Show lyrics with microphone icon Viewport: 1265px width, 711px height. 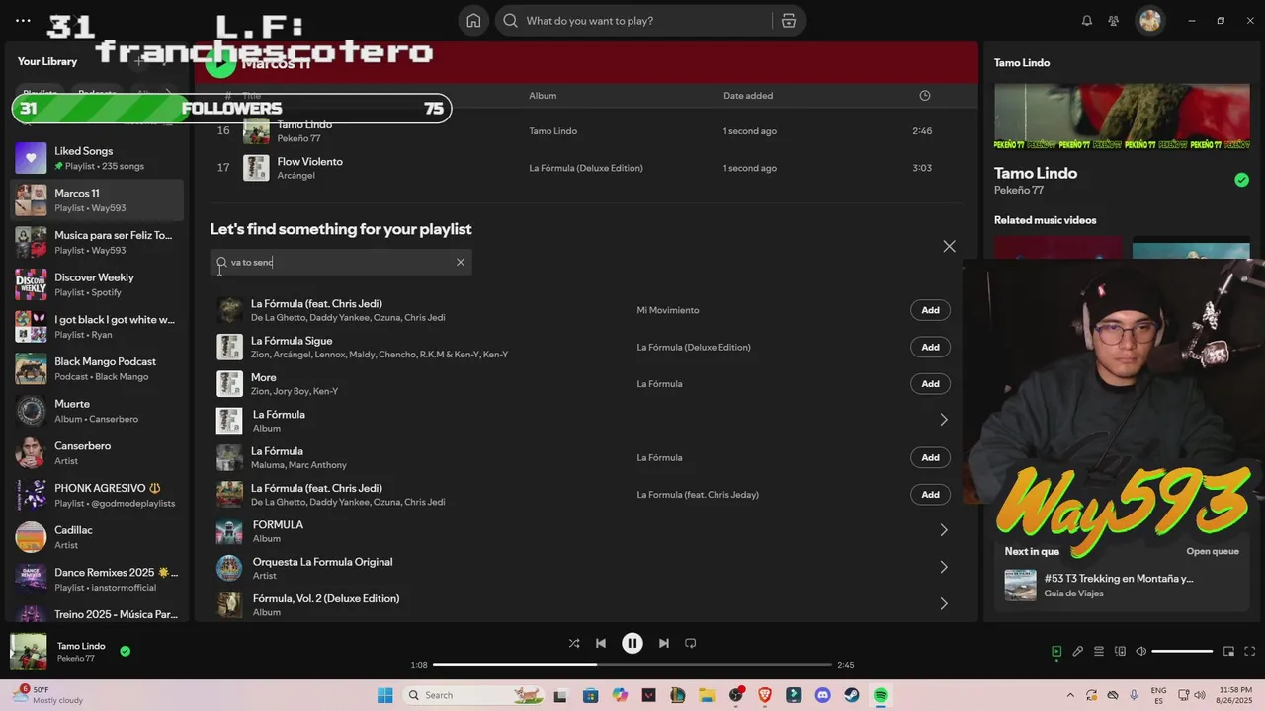(1078, 652)
